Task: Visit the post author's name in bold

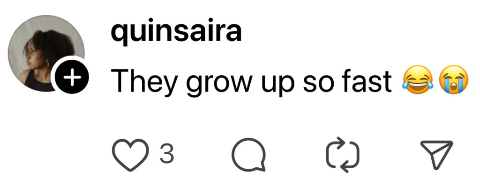Action: coord(176,33)
